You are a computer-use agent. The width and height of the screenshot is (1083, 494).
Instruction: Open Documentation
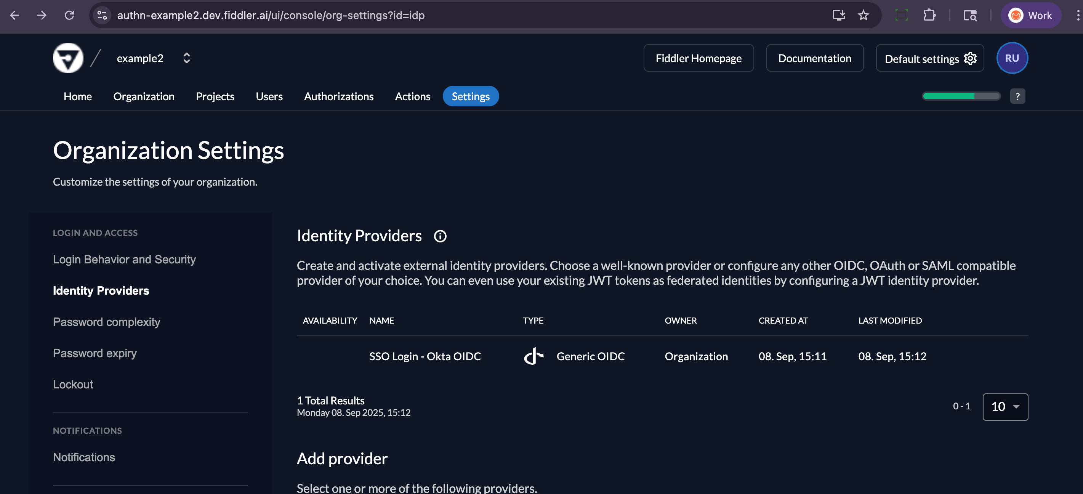point(814,58)
